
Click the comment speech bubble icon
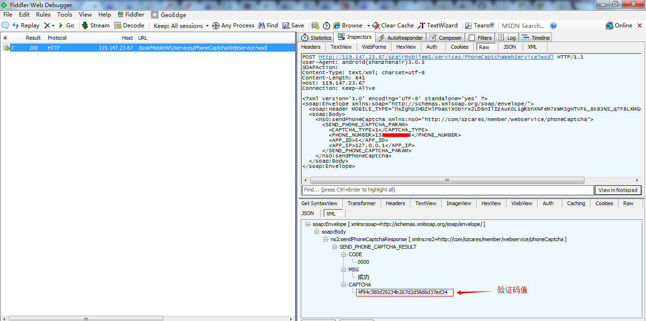(6, 26)
